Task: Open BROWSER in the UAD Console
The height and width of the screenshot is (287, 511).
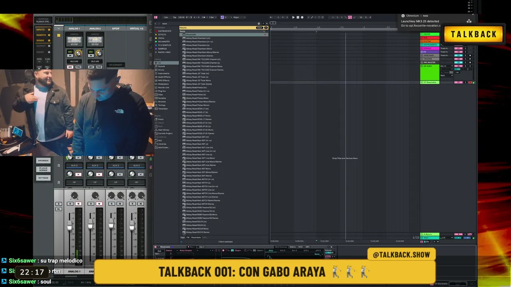Action: [x=43, y=161]
